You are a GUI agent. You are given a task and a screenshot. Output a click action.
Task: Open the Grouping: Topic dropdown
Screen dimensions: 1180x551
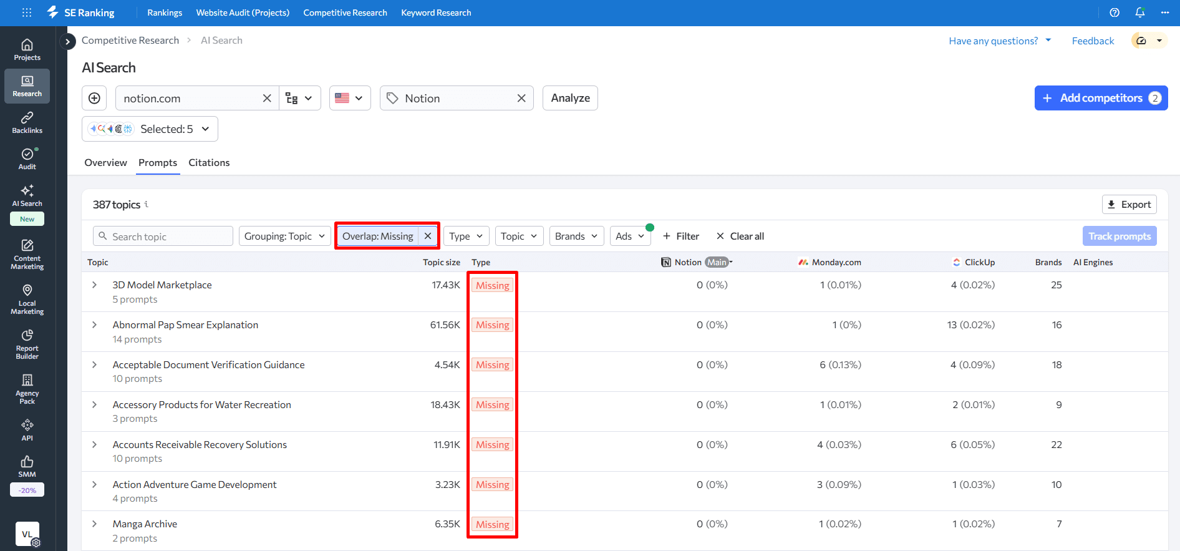point(285,236)
